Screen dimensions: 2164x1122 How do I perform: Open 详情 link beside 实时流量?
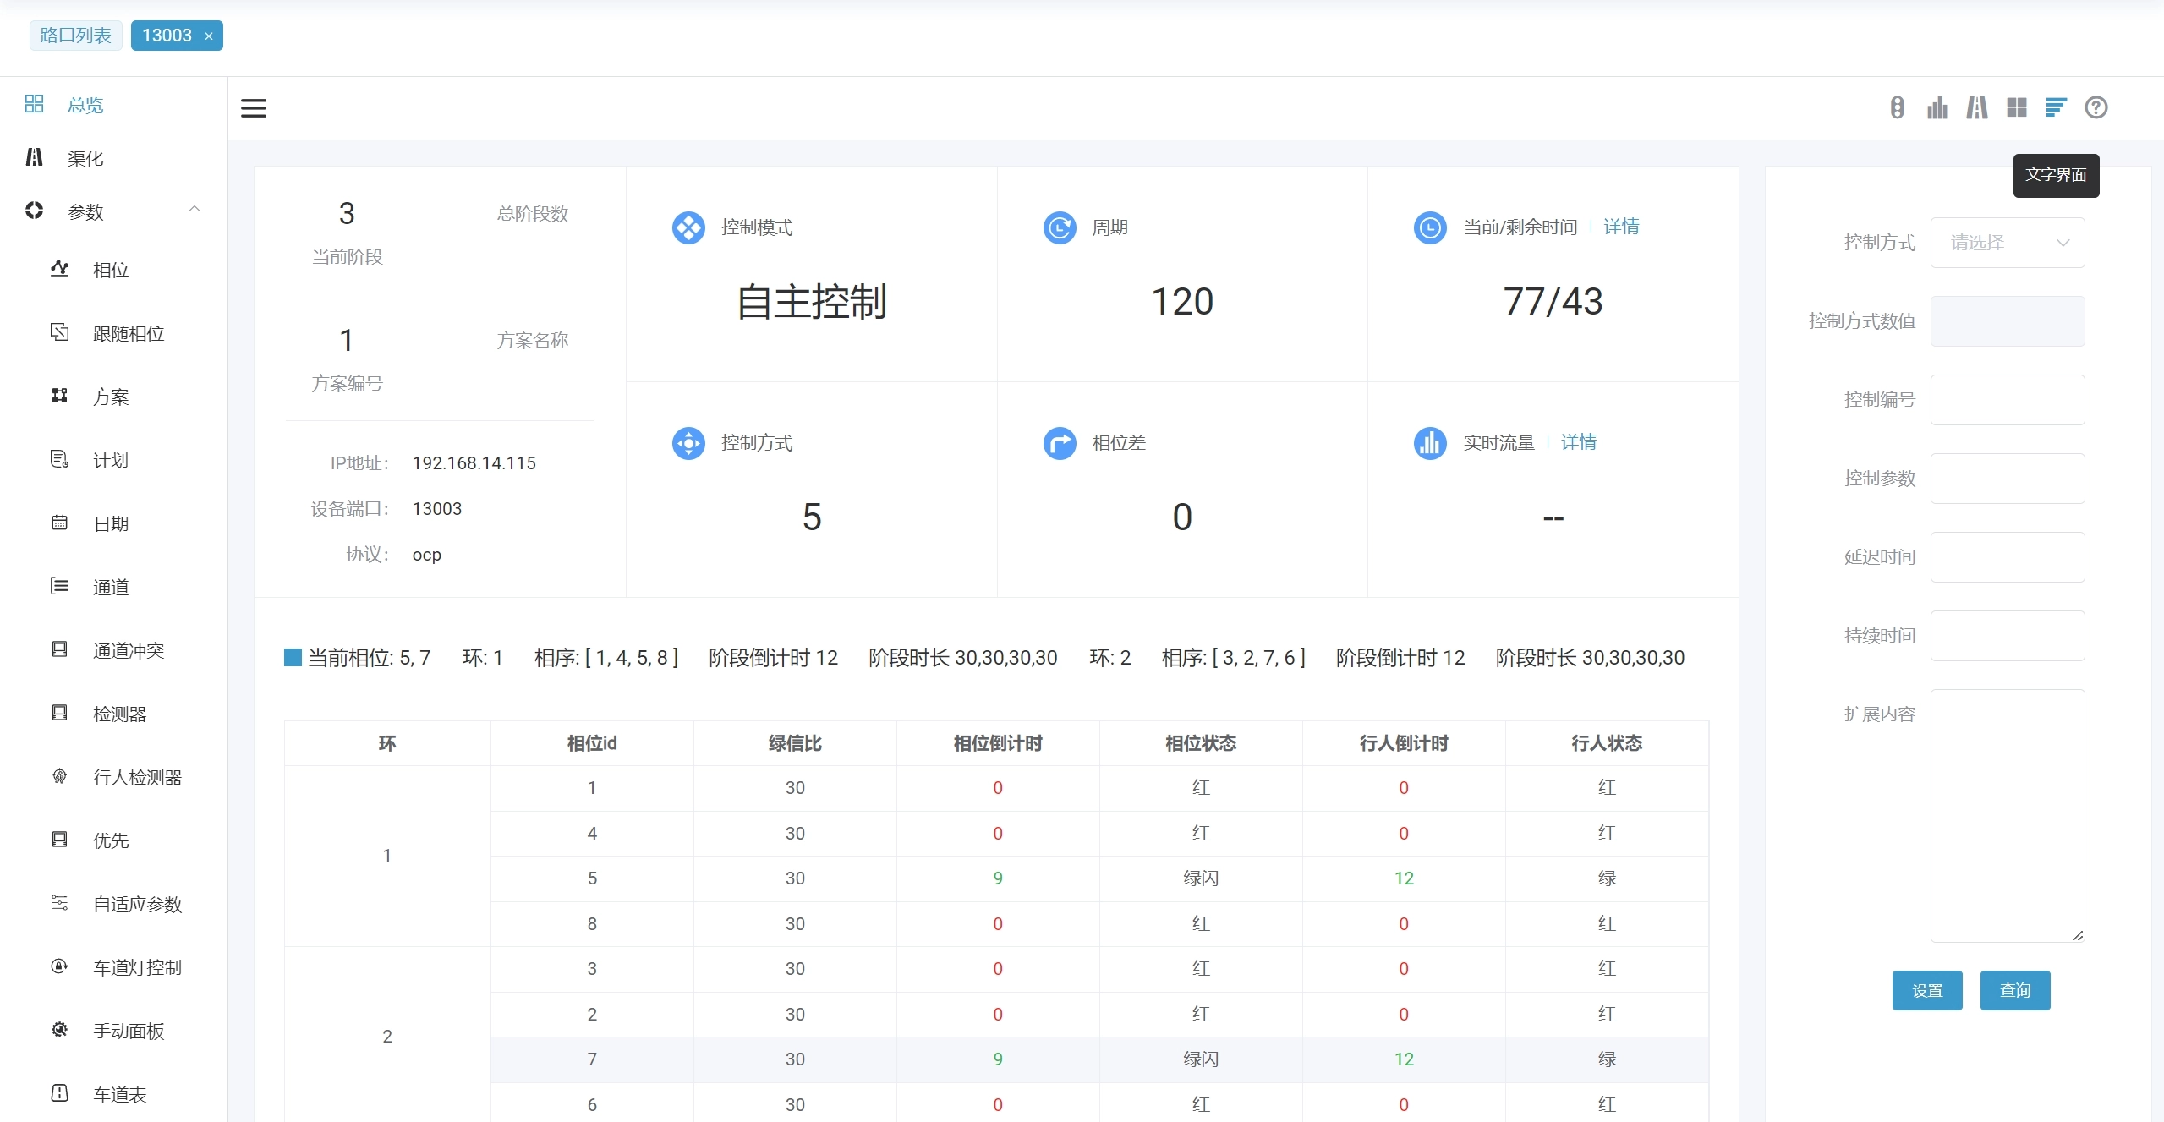click(x=1578, y=442)
